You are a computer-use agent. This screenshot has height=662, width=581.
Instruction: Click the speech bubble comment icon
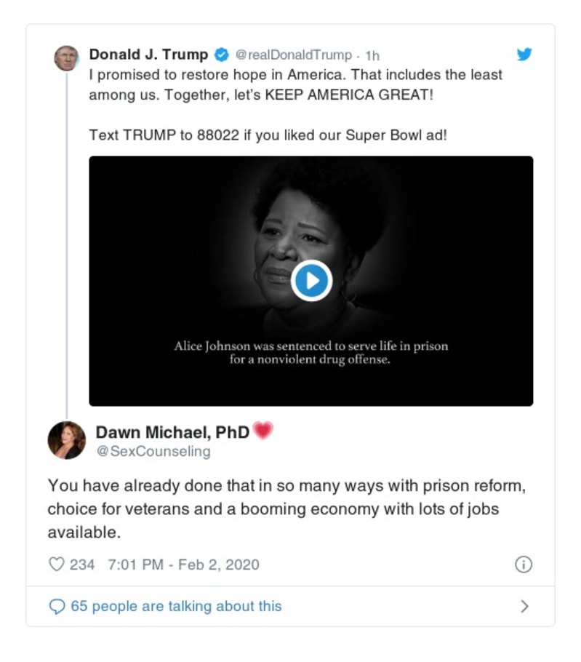click(57, 605)
